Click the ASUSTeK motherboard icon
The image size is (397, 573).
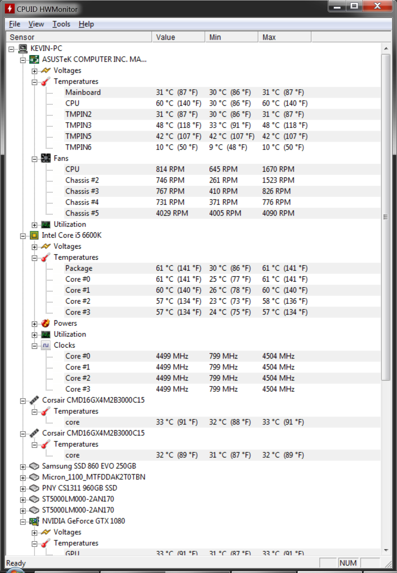34,59
